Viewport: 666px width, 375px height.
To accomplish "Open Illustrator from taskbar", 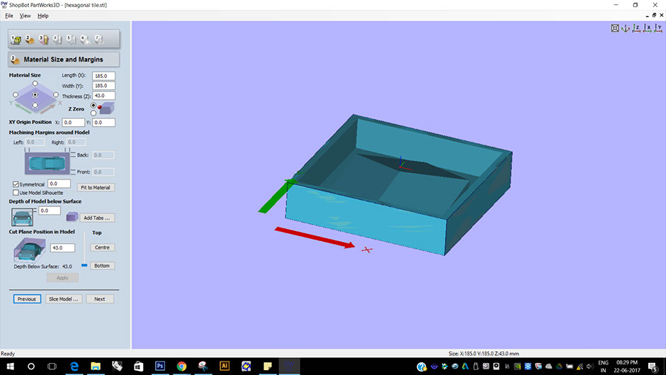I will click(225, 366).
